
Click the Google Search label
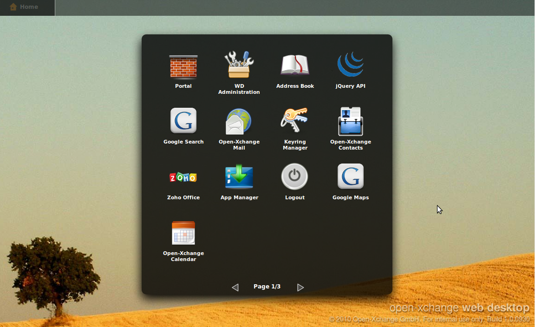[183, 142]
